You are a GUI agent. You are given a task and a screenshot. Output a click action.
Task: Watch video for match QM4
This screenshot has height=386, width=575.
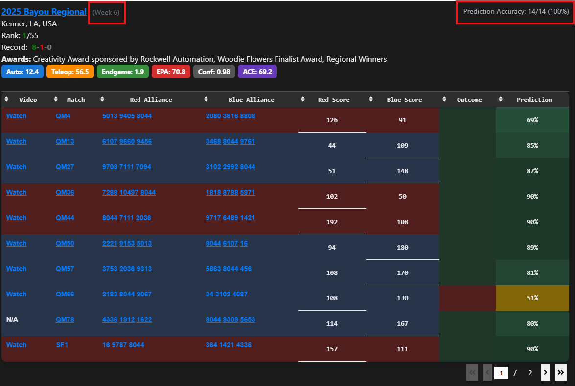coord(17,116)
